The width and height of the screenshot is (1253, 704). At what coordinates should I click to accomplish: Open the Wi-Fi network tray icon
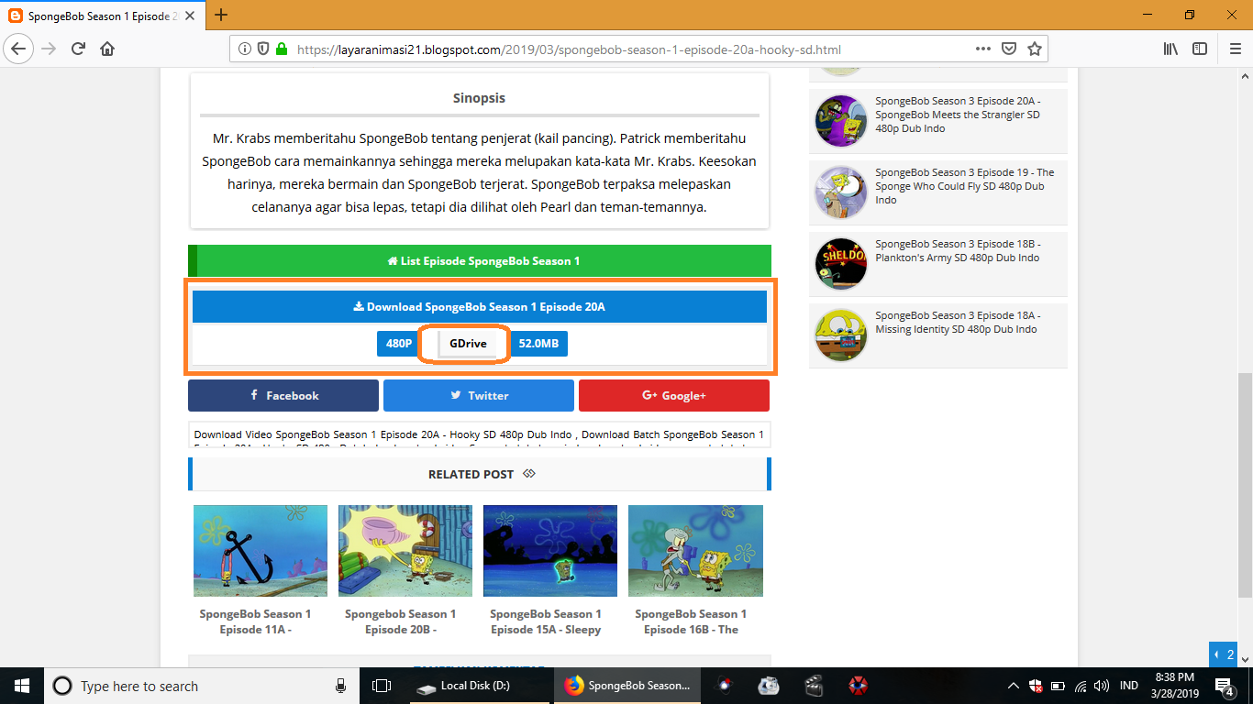pos(1081,686)
